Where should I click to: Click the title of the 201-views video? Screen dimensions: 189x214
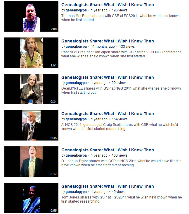click(107, 77)
